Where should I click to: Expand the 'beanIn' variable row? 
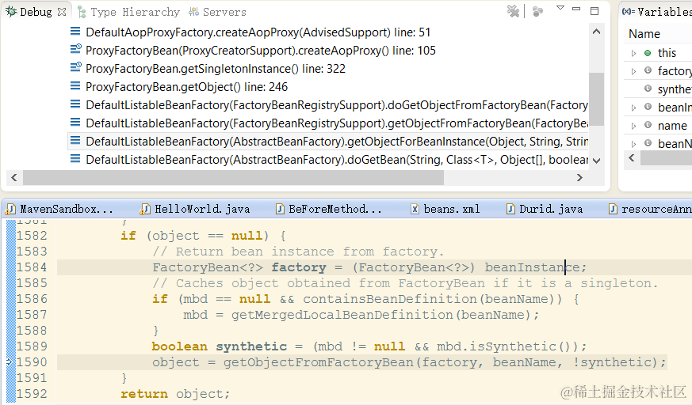[634, 108]
